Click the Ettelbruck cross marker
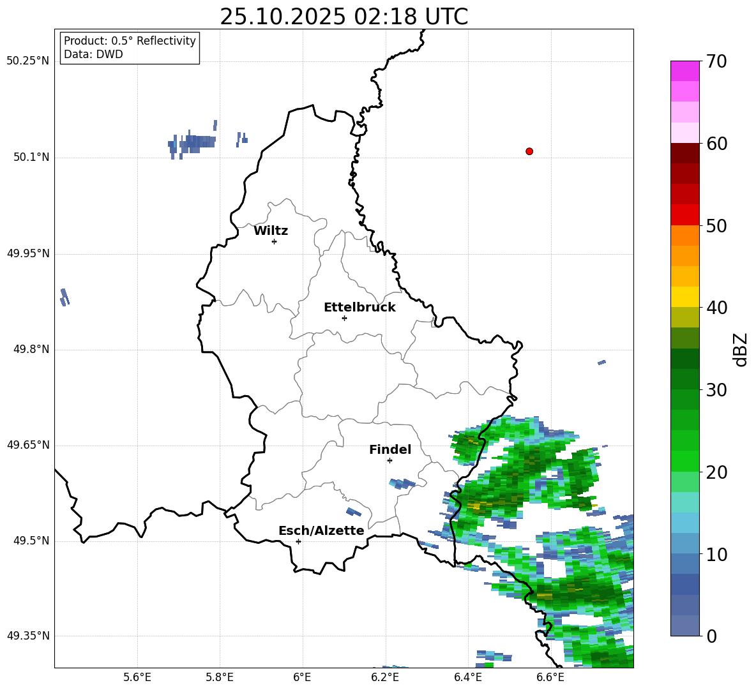This screenshot has height=690, width=756. (344, 318)
